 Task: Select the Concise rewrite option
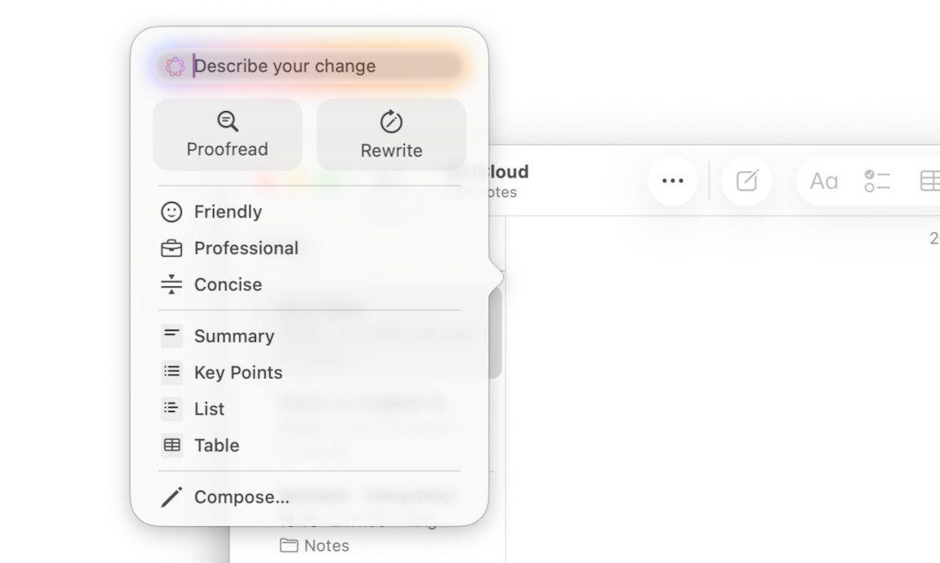click(x=228, y=284)
